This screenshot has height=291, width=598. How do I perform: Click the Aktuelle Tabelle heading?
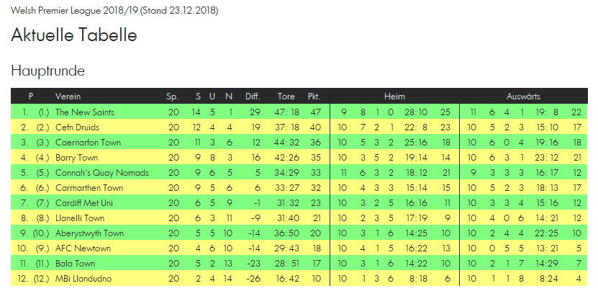click(74, 35)
